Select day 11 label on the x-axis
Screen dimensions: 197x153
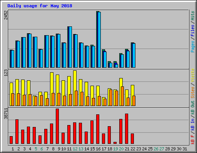pyautogui.click(x=69, y=149)
